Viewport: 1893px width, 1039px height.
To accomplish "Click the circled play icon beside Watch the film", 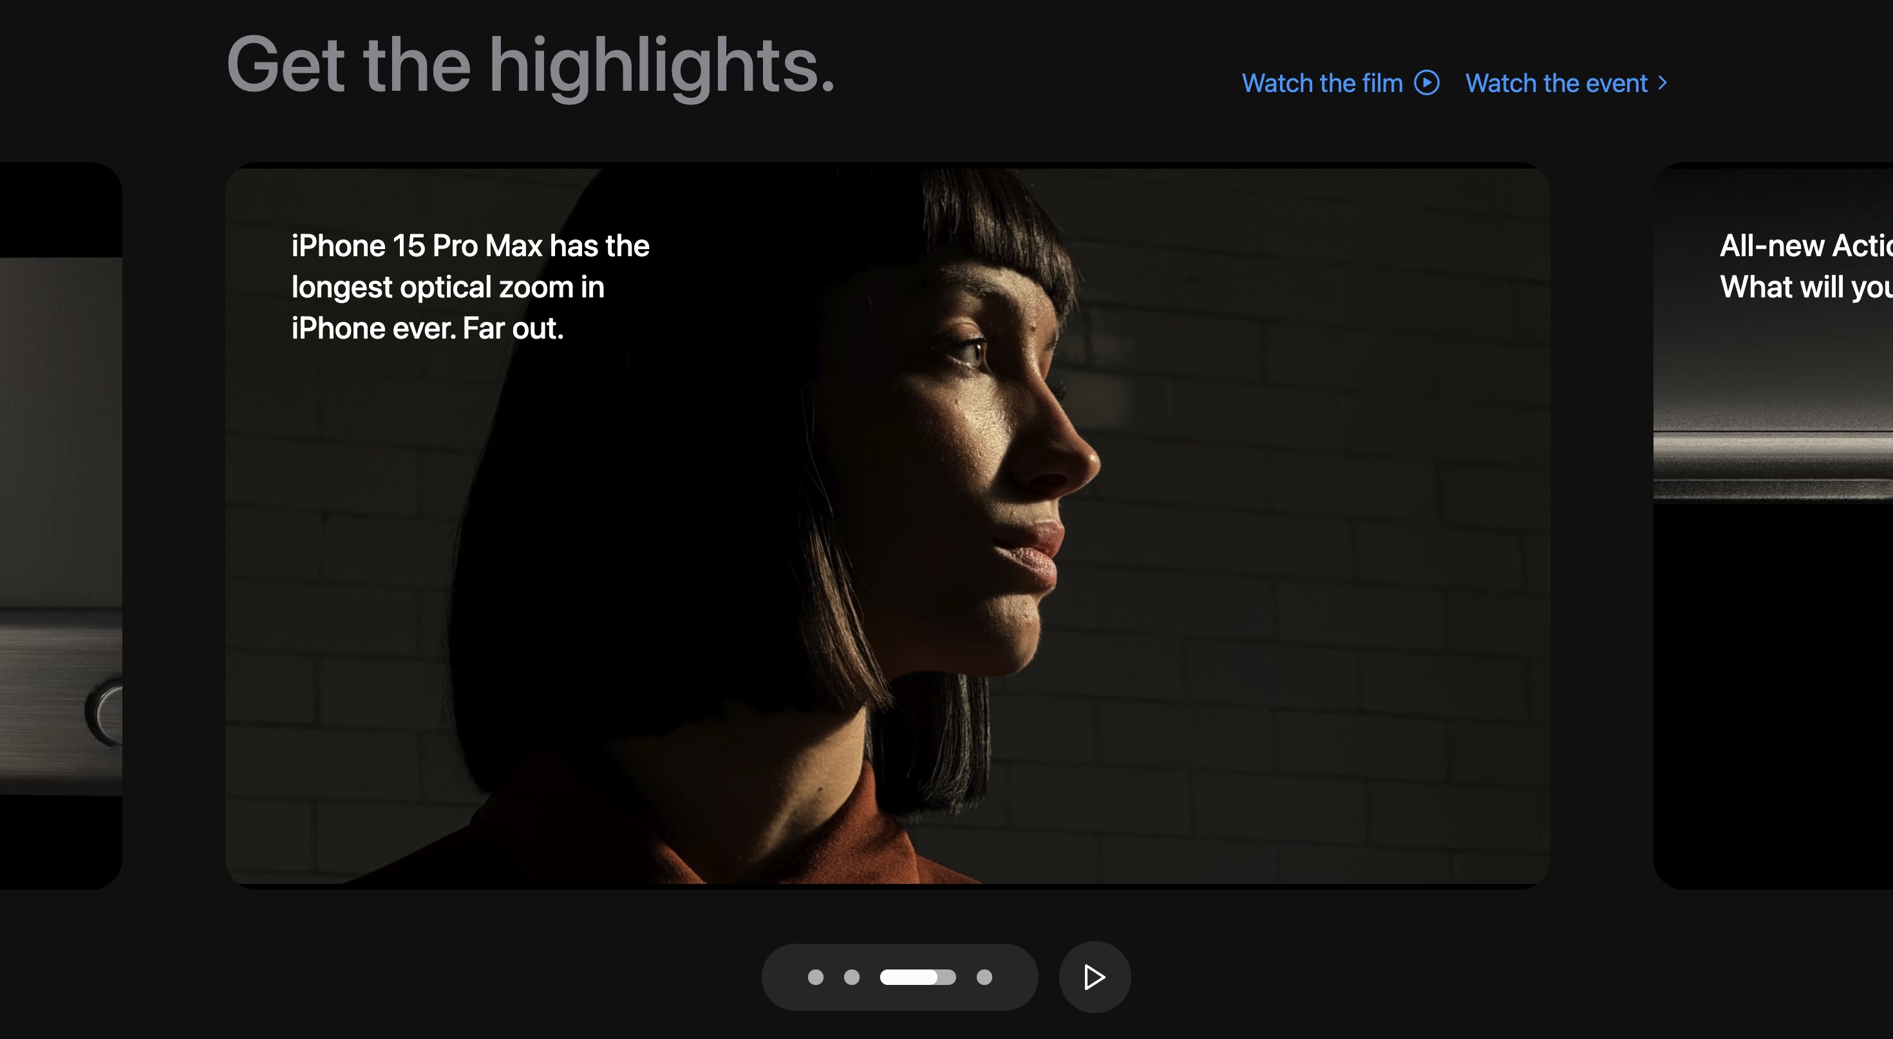I will pyautogui.click(x=1426, y=83).
